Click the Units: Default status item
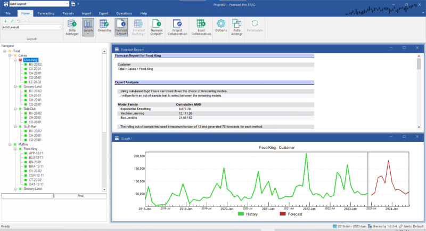Viewport: 426px width, 231px height. pos(411,226)
